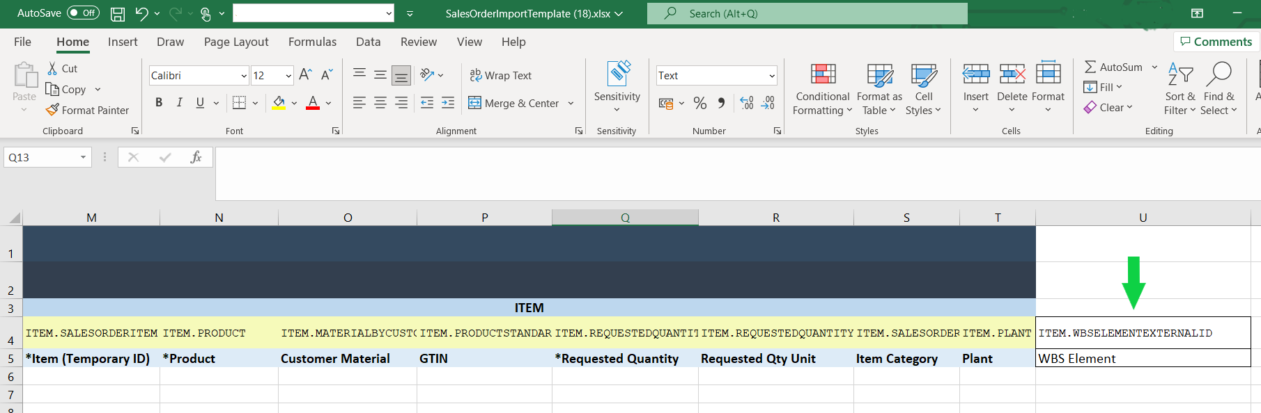Screen dimensions: 1261x413
Task: Increase cell indent
Action: point(448,103)
